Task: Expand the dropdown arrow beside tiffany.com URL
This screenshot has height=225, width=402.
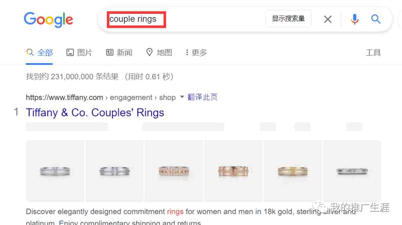Action: tap(182, 97)
